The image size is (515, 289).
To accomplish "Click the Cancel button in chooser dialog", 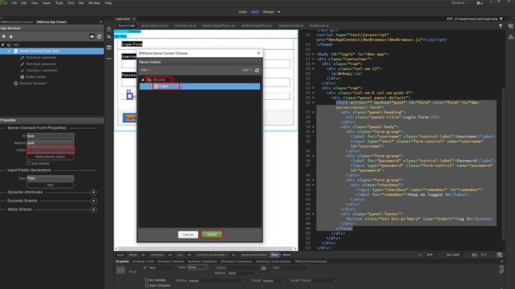I will click(x=188, y=235).
